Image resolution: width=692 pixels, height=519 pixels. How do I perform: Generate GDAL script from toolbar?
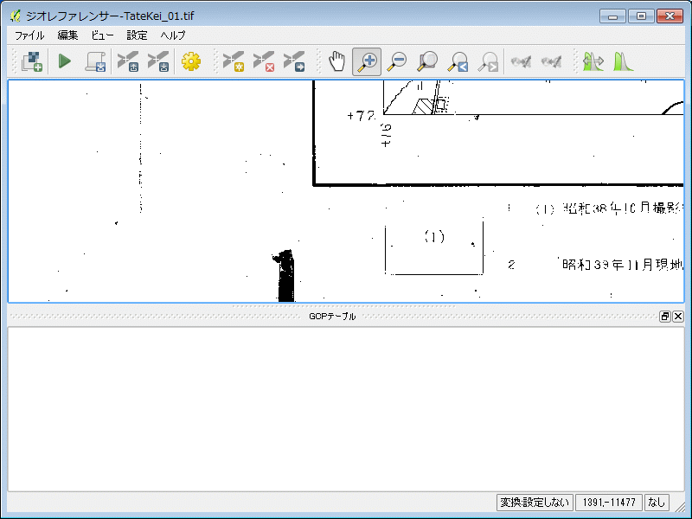coord(94,61)
